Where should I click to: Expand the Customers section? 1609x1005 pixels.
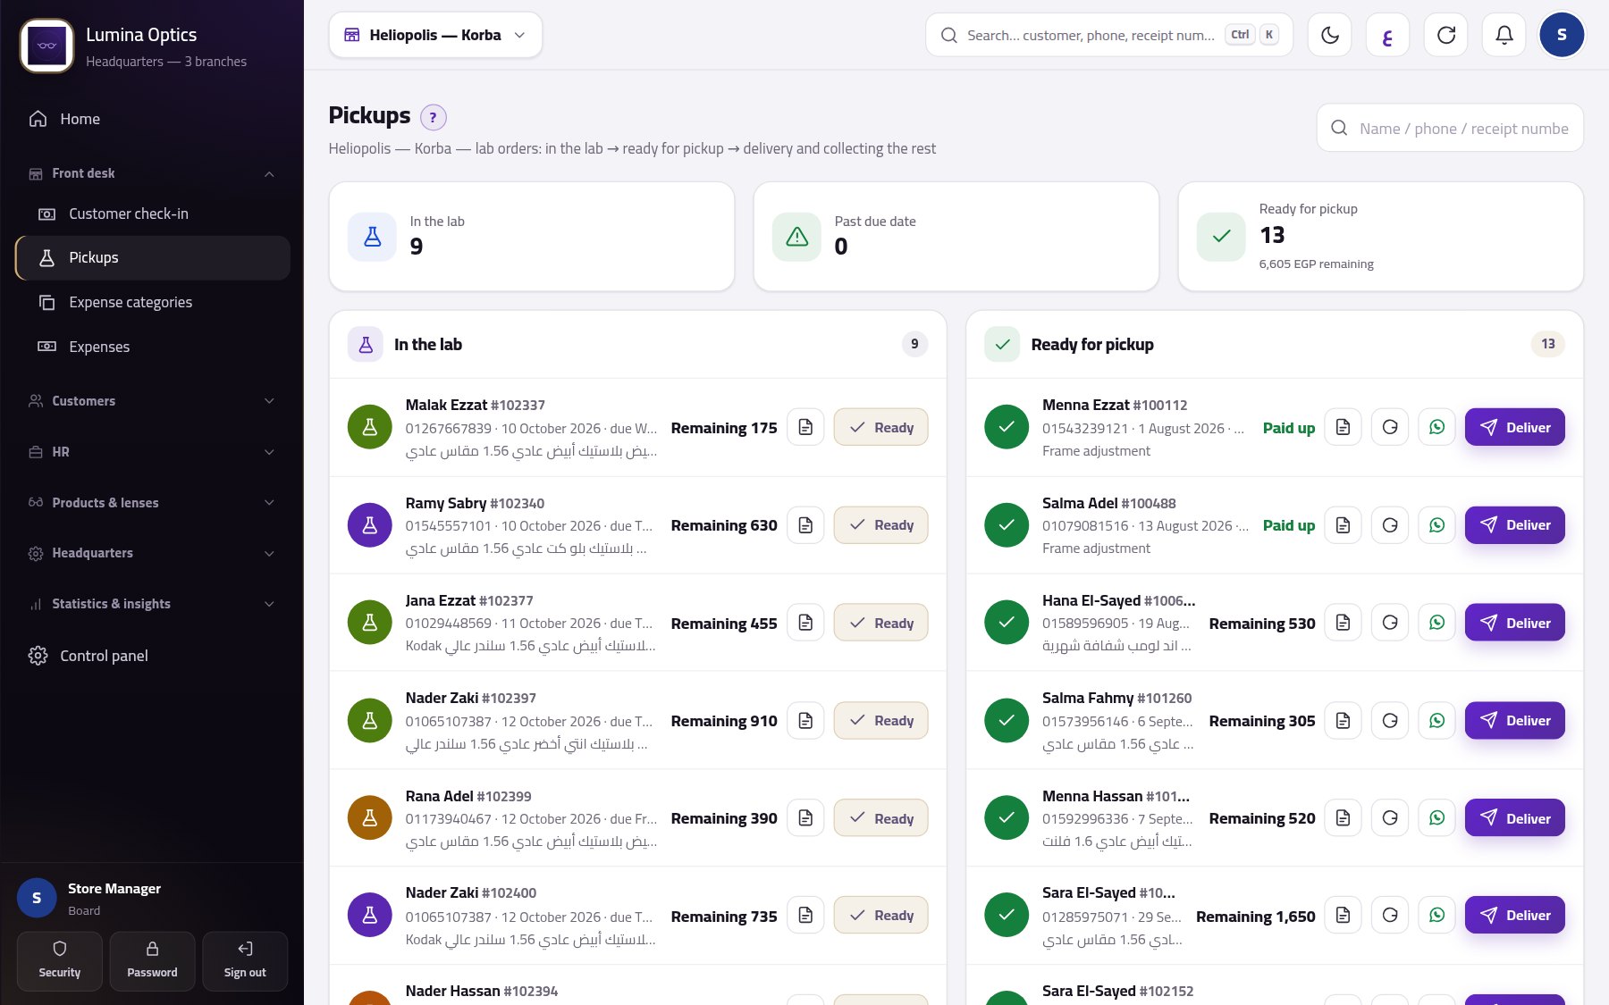pos(152,401)
